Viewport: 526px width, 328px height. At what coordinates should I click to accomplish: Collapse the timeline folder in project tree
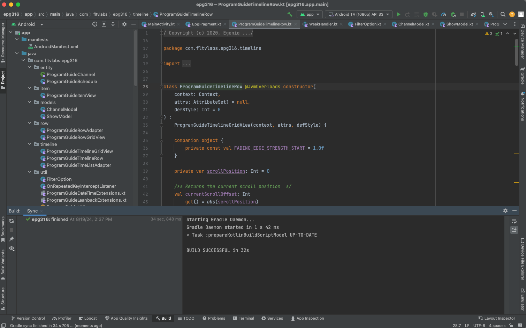(x=30, y=144)
